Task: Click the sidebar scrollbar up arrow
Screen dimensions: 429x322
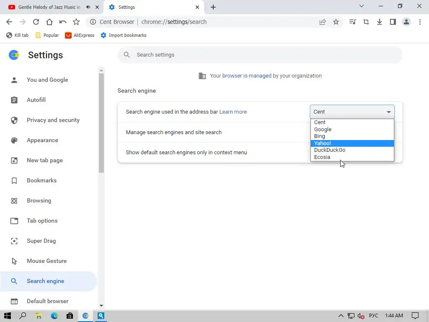Action: pyautogui.click(x=101, y=70)
